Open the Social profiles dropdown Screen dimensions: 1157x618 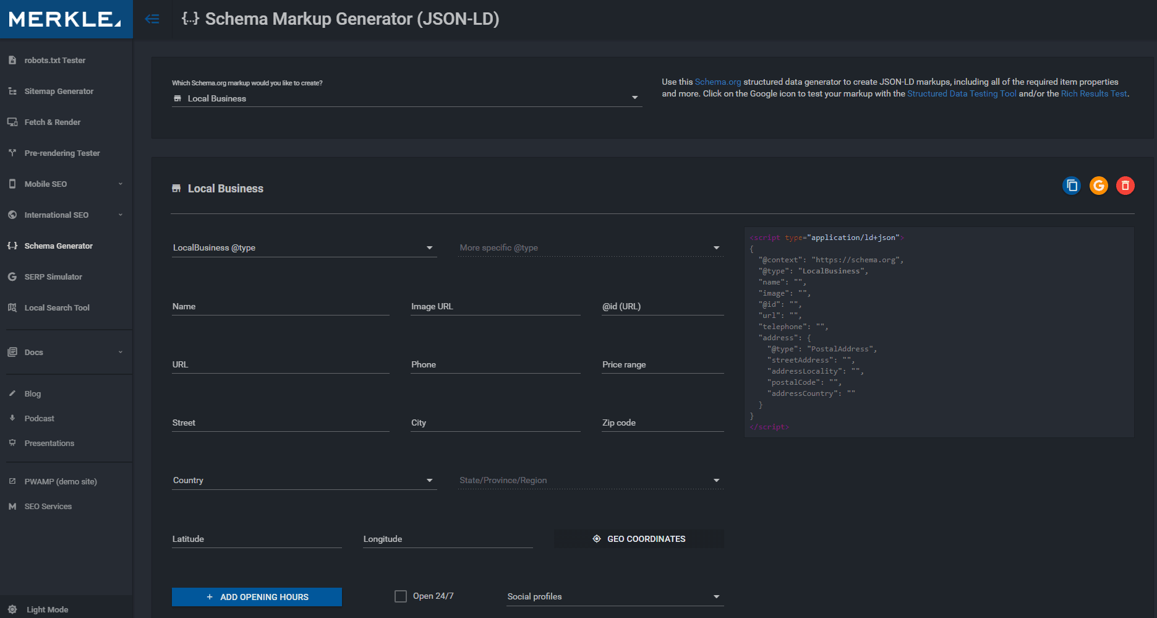615,596
